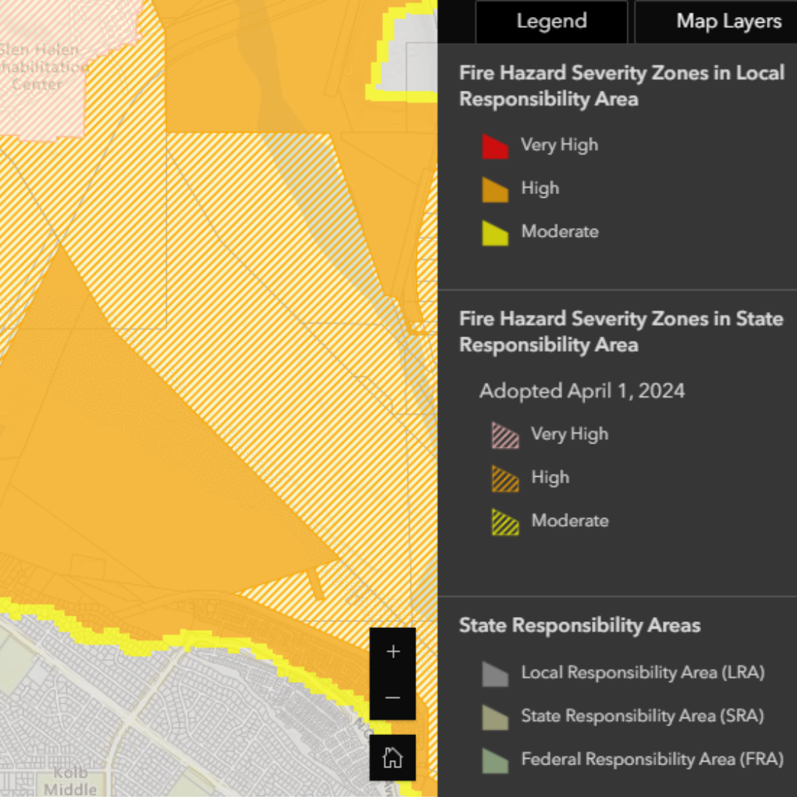797x797 pixels.
Task: Click the gray Local Responsibility Area symbol
Action: (x=494, y=674)
